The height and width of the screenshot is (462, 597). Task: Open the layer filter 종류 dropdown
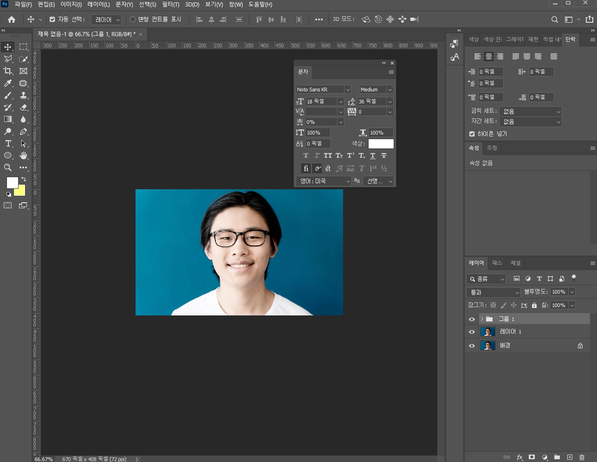pos(486,279)
